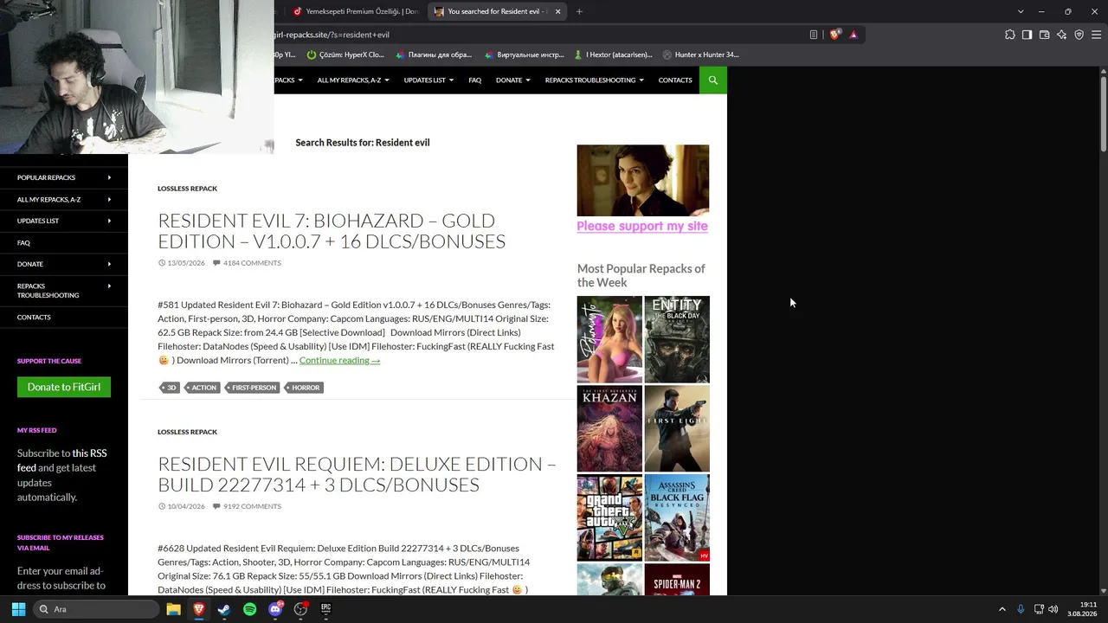1108x623 pixels.
Task: Open FAQ in the left sidebar
Action: pos(23,243)
